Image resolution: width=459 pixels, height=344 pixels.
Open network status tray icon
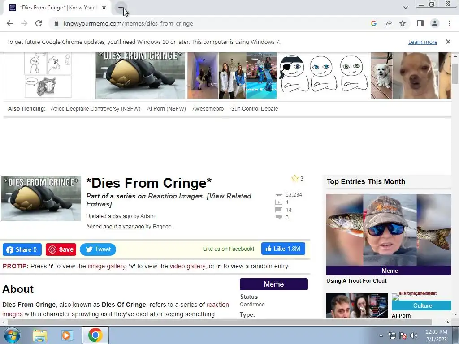392,335
